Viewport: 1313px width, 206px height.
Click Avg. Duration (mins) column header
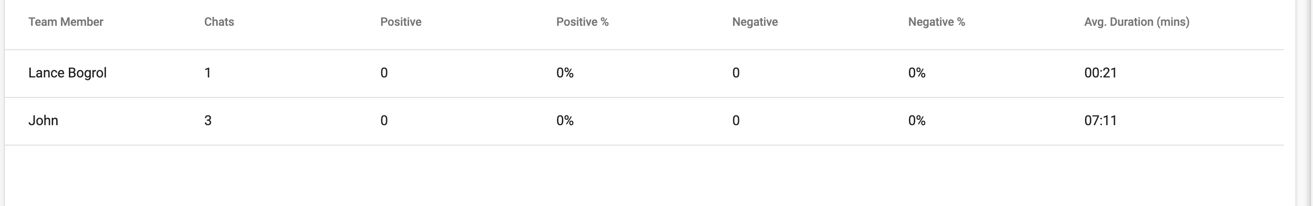pos(1137,22)
